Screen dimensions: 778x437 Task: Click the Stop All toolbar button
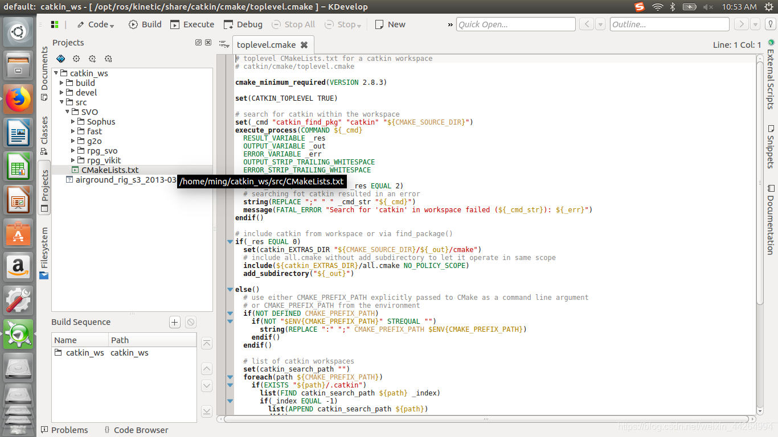click(x=293, y=24)
